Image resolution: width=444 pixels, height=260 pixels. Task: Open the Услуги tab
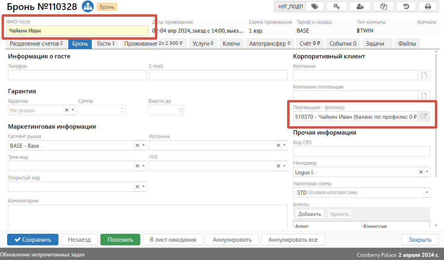[x=203, y=44]
